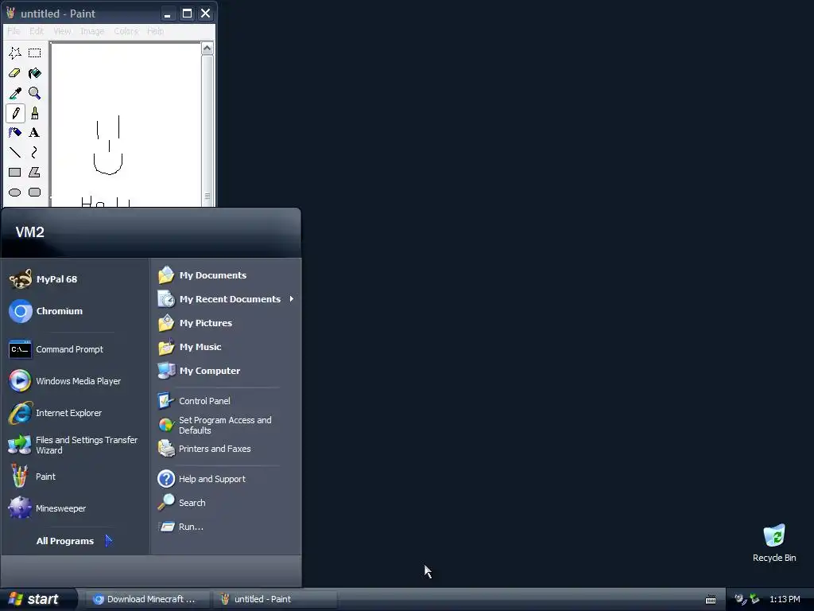This screenshot has height=611, width=814.
Task: Launch MyPal 68 from Start menu
Action: tap(76, 279)
